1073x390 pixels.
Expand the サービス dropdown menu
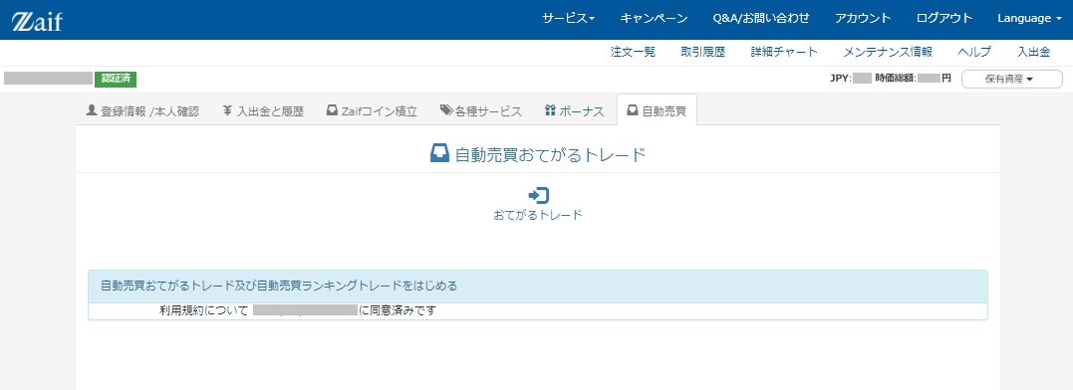tap(568, 19)
